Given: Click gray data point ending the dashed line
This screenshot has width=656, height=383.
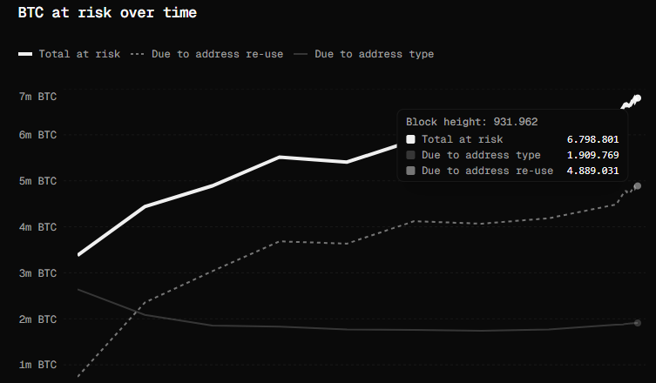Looking at the screenshot, I should tap(638, 186).
